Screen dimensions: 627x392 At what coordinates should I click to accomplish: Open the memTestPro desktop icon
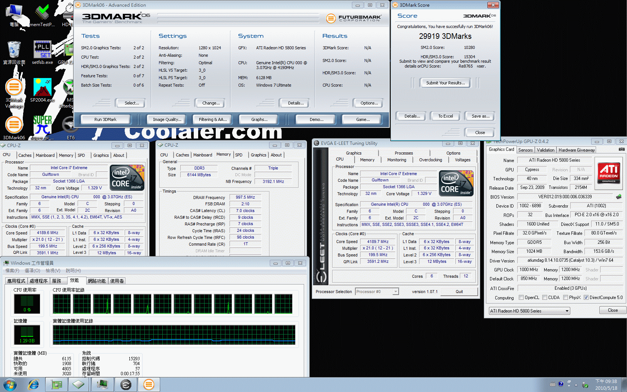pyautogui.click(x=43, y=15)
